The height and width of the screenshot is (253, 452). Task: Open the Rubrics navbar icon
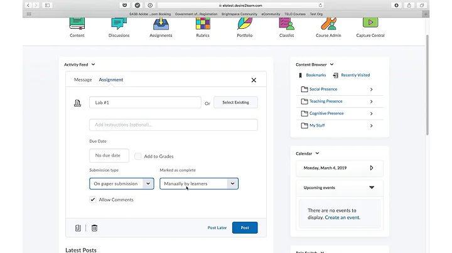203,24
